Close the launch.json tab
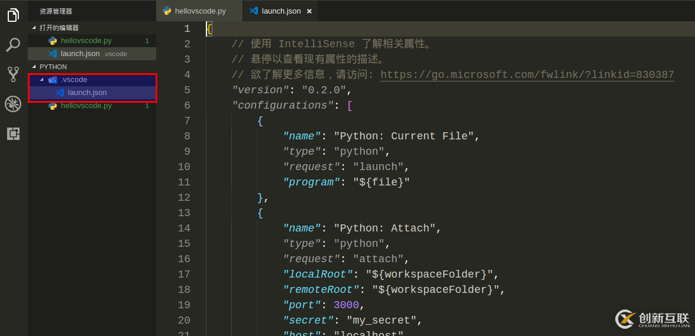 (309, 11)
